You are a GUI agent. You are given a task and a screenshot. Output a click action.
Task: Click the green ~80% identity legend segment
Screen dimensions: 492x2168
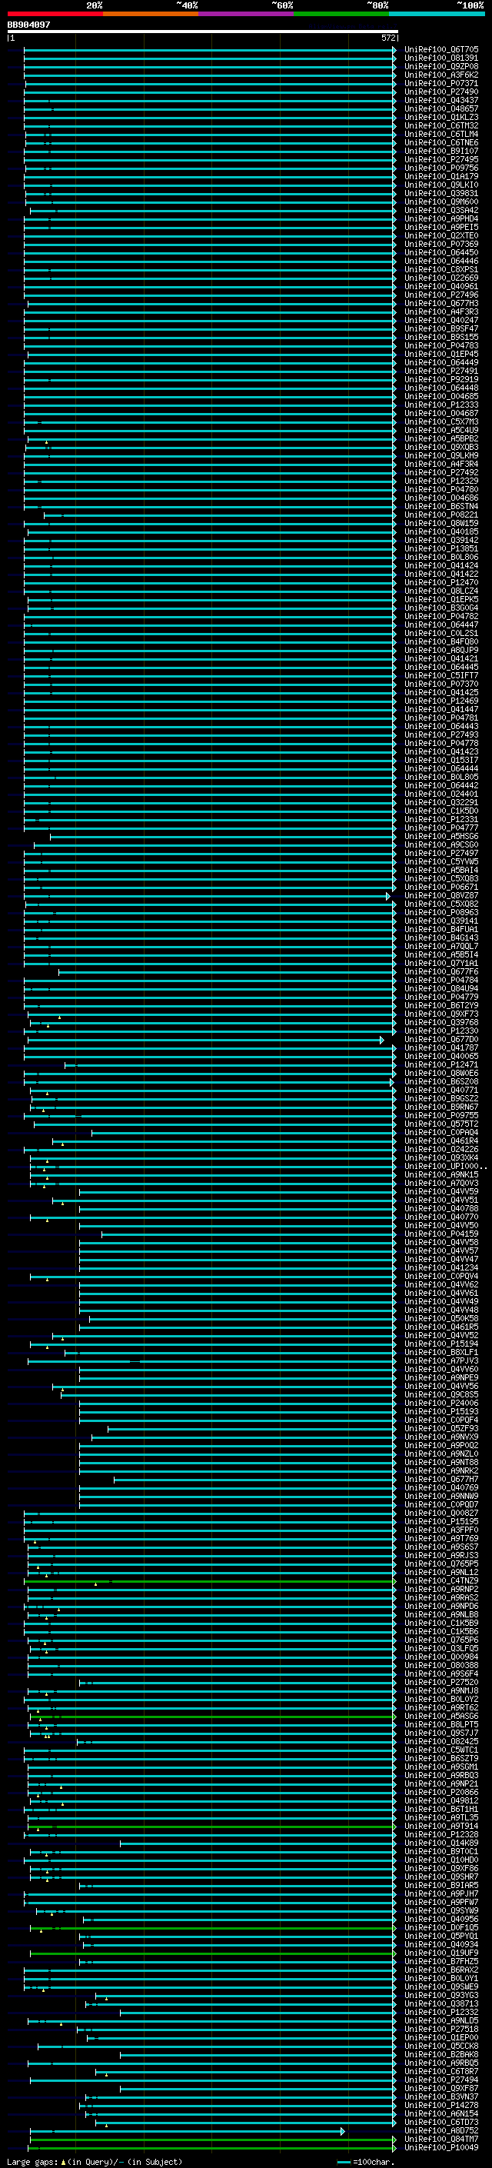[341, 14]
